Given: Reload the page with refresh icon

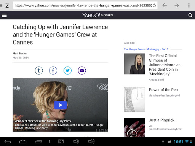Looking at the screenshot, I should (x=154, y=5).
